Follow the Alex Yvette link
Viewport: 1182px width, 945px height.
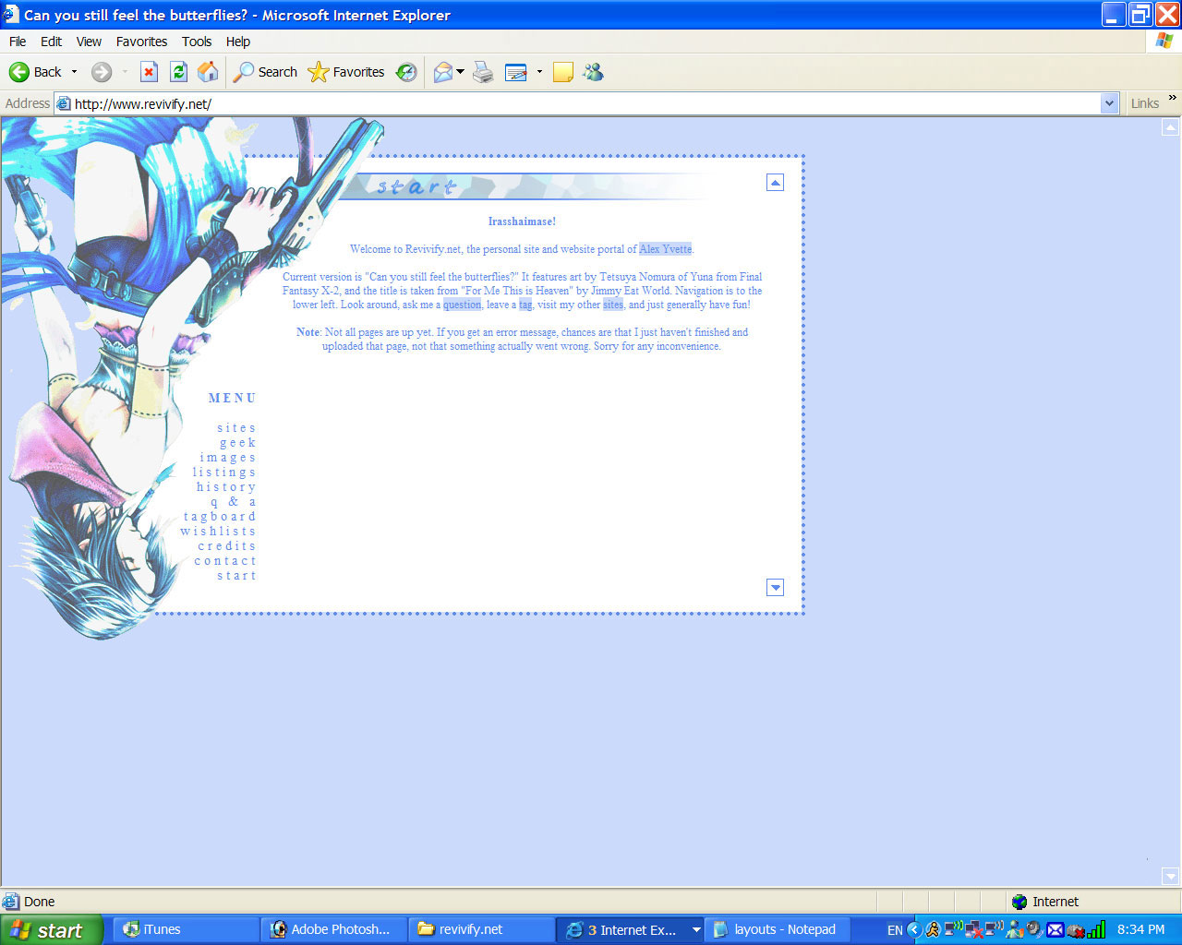point(665,249)
